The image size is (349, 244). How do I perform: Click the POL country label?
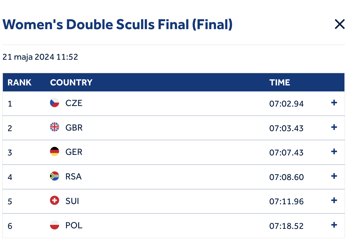(x=74, y=225)
